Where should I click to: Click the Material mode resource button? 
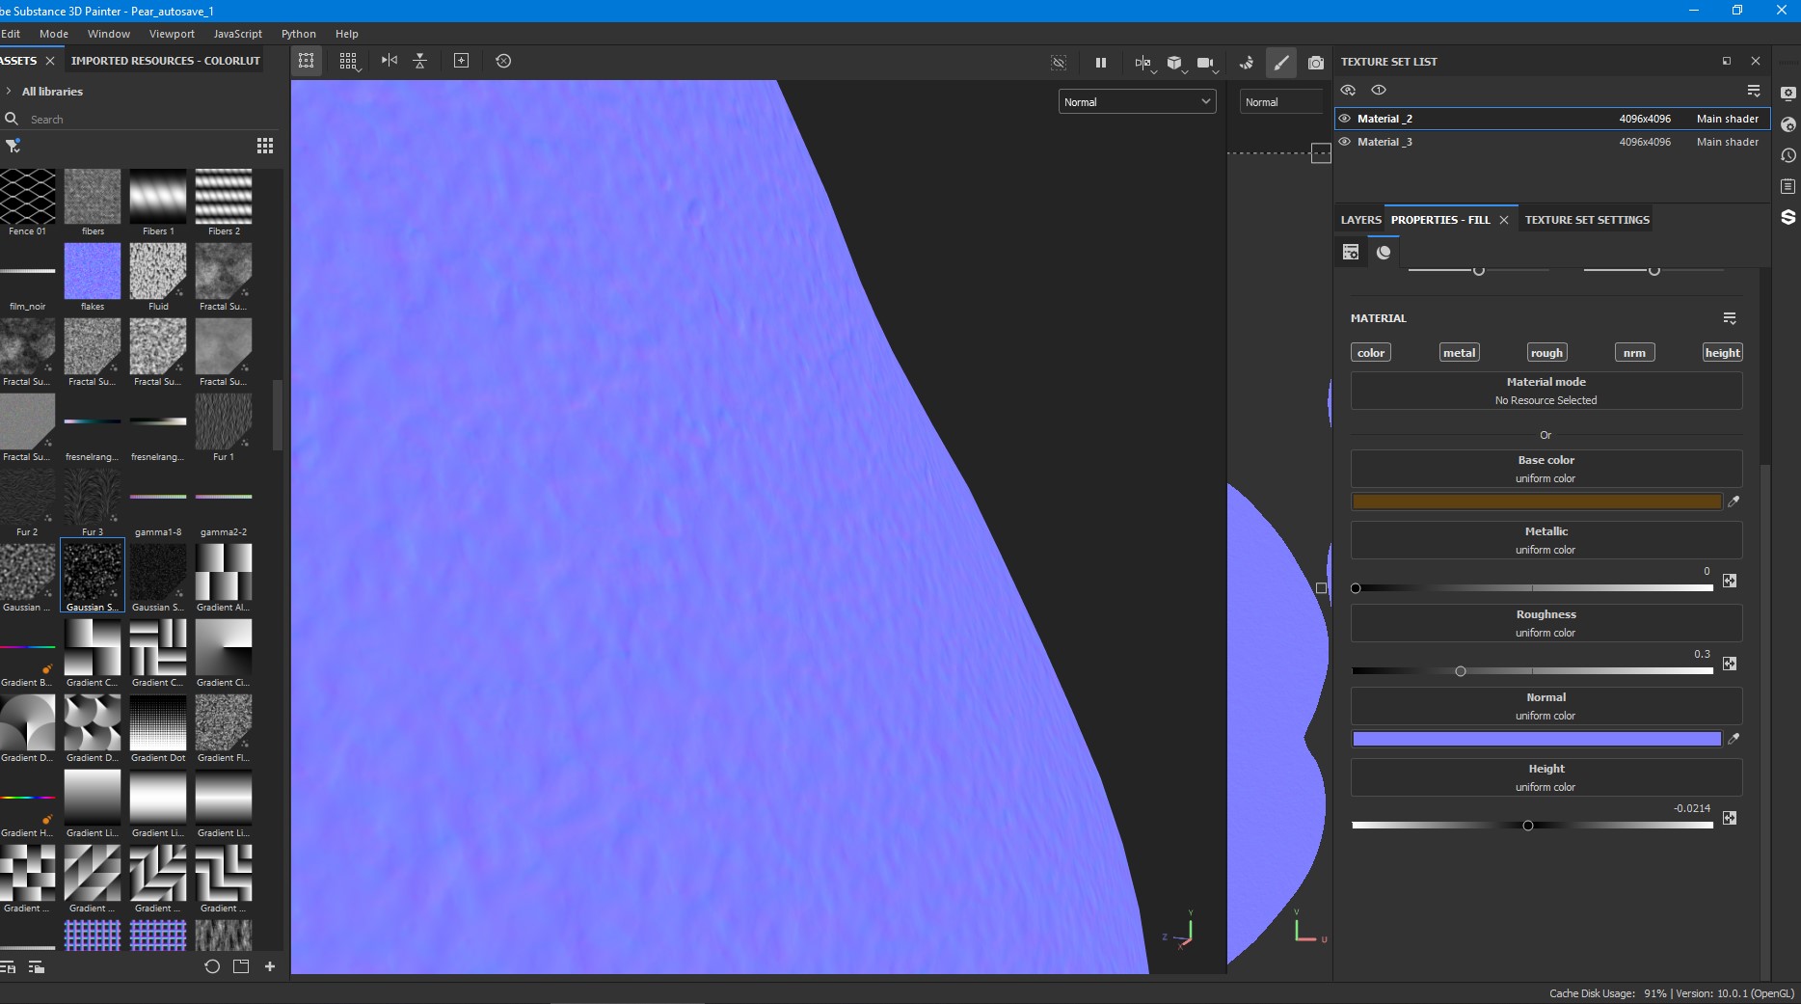click(x=1546, y=391)
